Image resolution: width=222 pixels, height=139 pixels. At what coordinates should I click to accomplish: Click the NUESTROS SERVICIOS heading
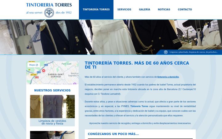coord(52,90)
